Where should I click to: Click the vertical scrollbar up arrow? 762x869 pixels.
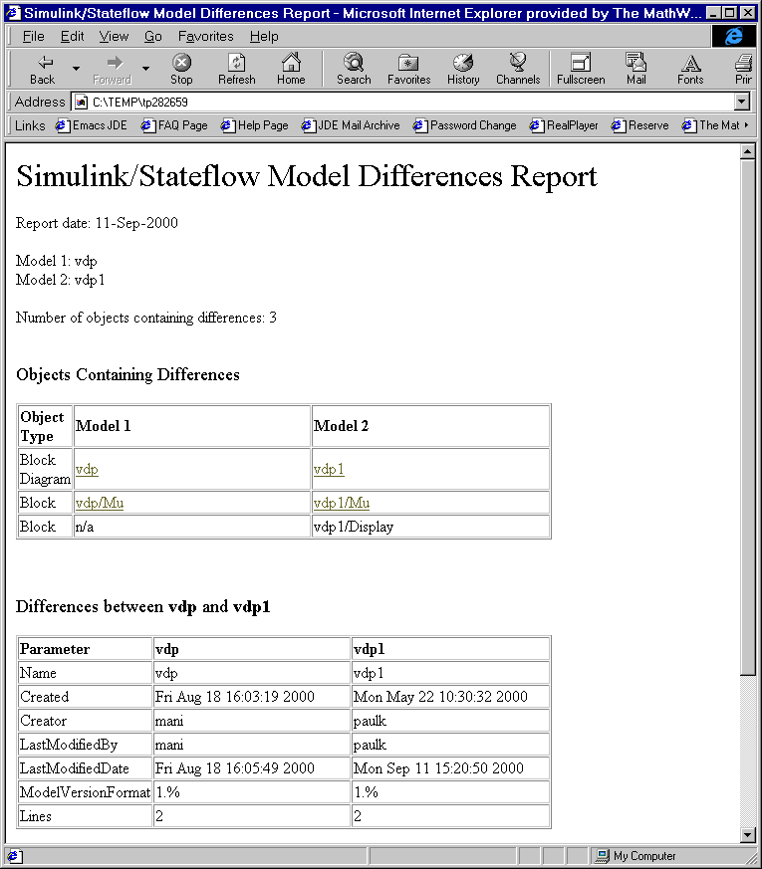[x=748, y=152]
